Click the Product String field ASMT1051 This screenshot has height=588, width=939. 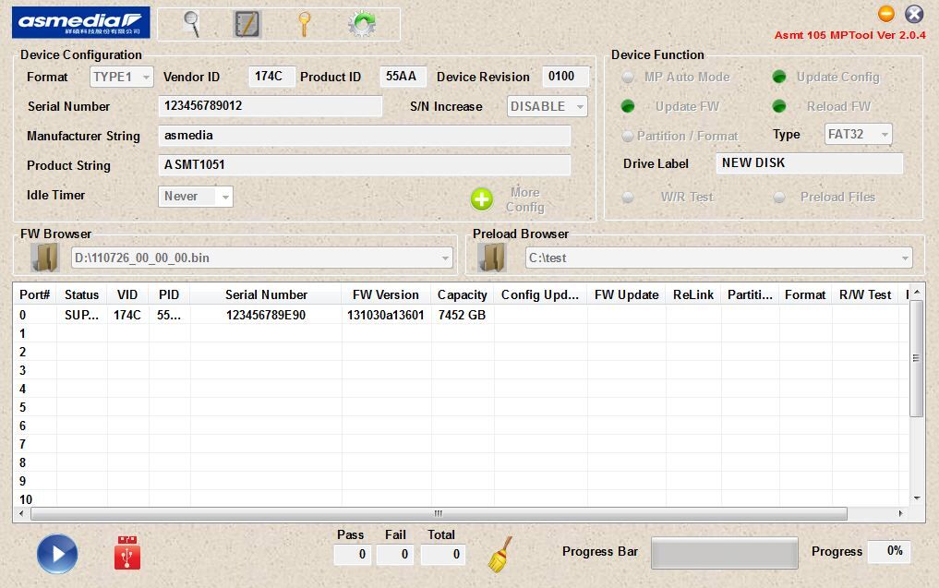point(364,164)
